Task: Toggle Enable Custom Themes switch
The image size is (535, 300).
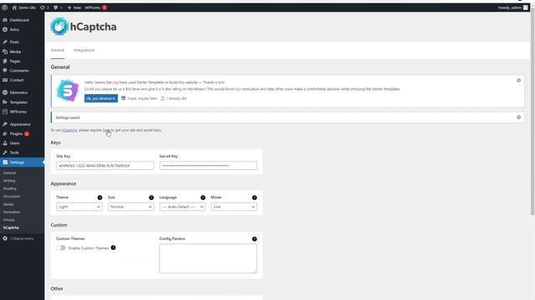Action: tap(61, 248)
